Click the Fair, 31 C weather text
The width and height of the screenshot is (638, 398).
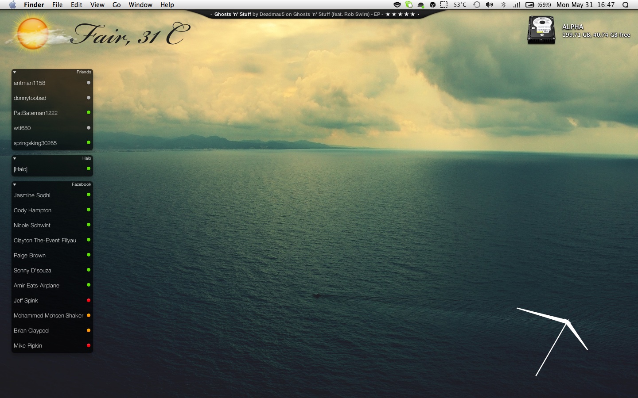click(x=131, y=34)
